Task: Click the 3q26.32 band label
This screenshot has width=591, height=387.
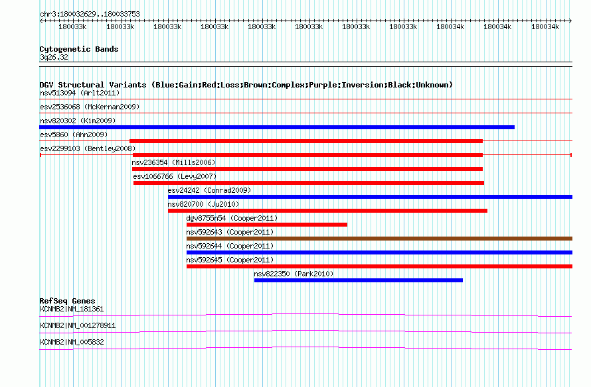Action: click(54, 57)
